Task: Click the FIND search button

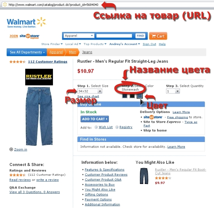Action: [x=140, y=36]
